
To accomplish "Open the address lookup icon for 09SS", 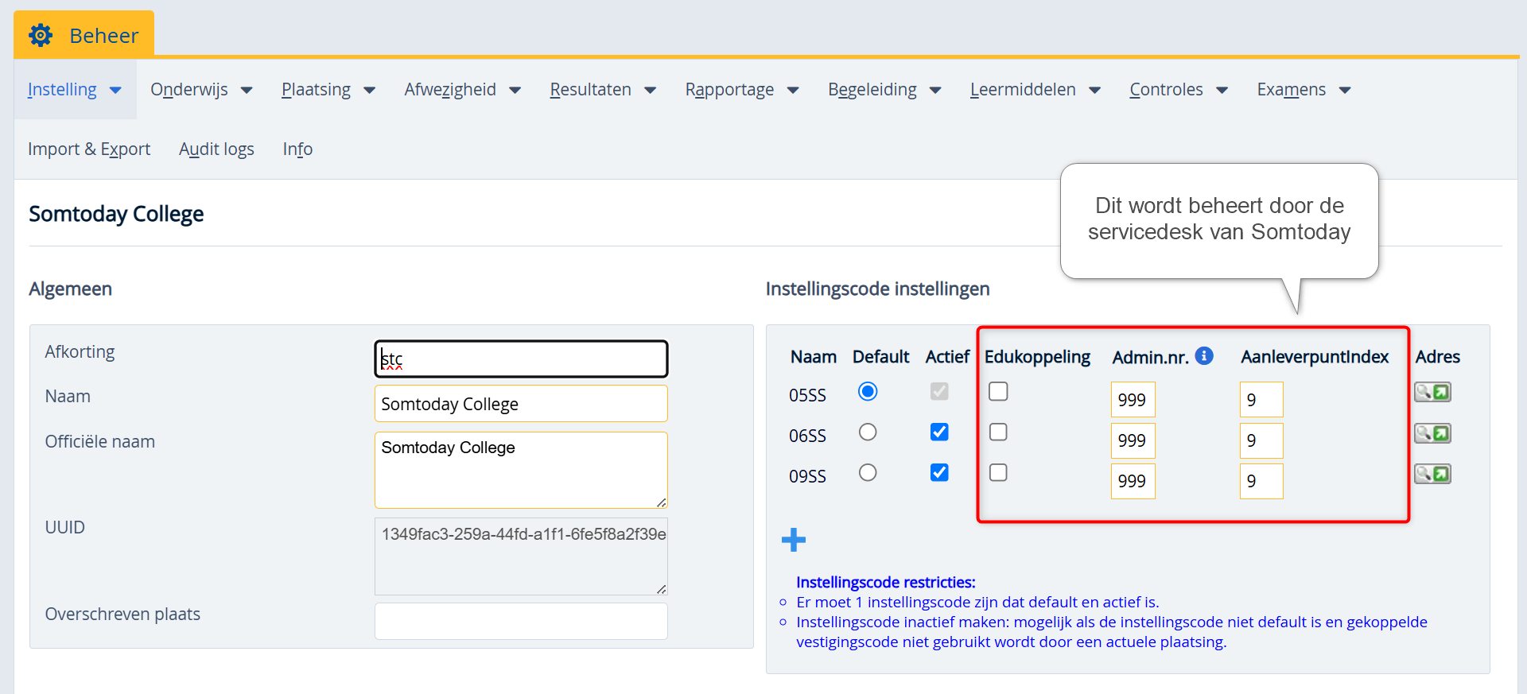I will click(1432, 474).
